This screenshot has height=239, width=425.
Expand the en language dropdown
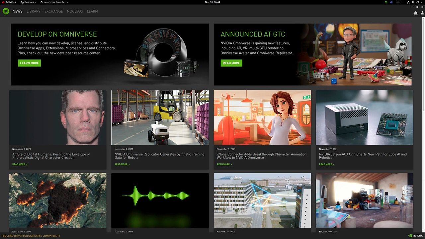click(x=399, y=2)
